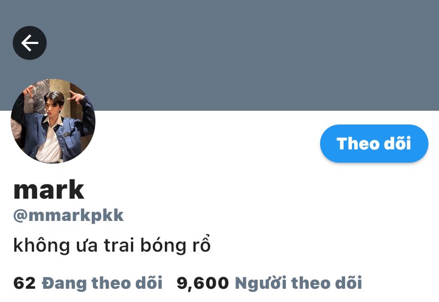Tap the white left arrow inside the black circle
The image size is (439, 302).
point(30,43)
